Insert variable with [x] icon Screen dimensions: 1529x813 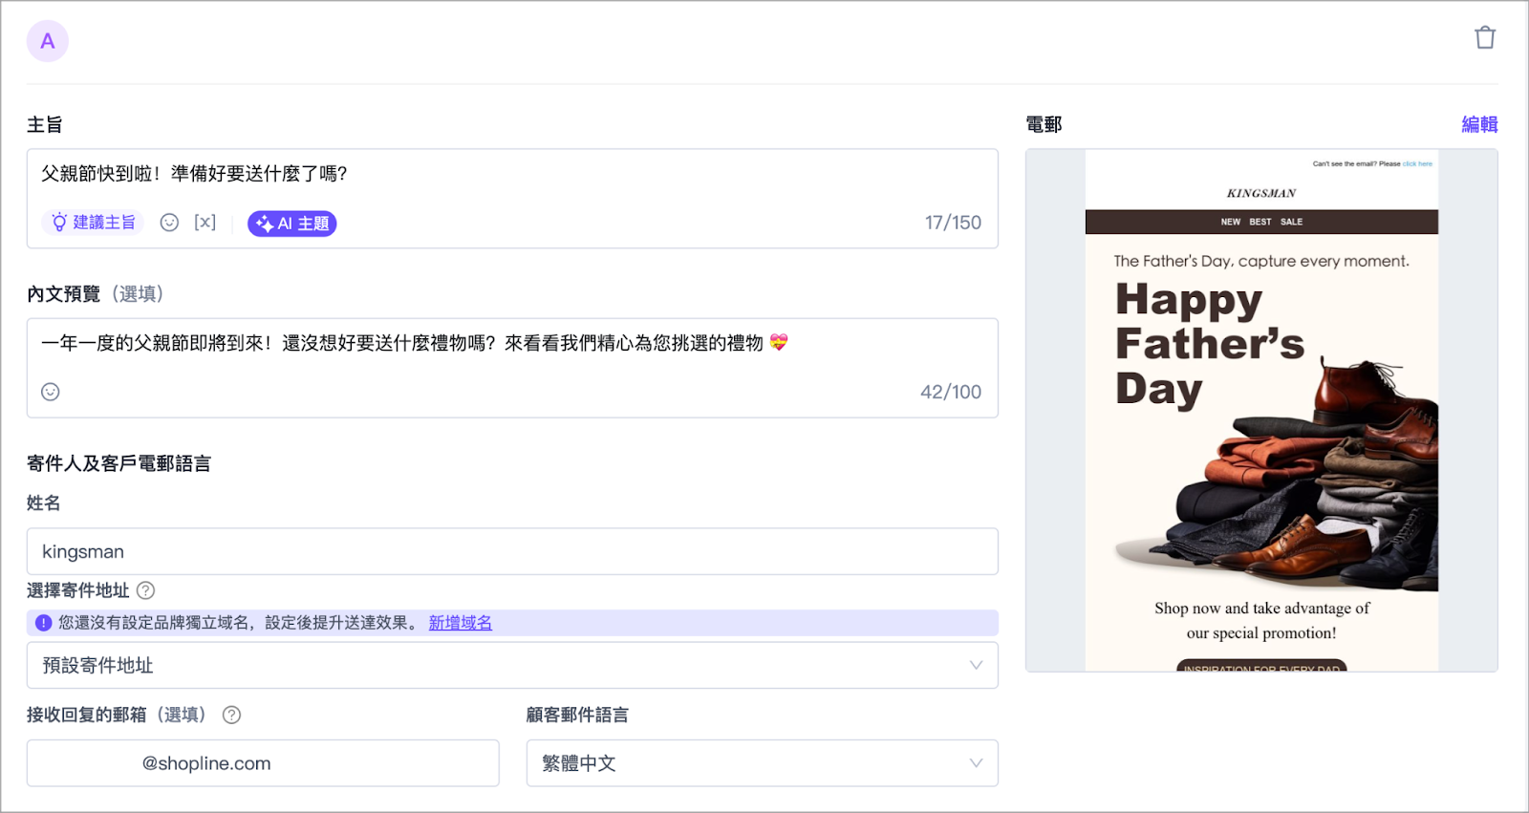coord(205,223)
